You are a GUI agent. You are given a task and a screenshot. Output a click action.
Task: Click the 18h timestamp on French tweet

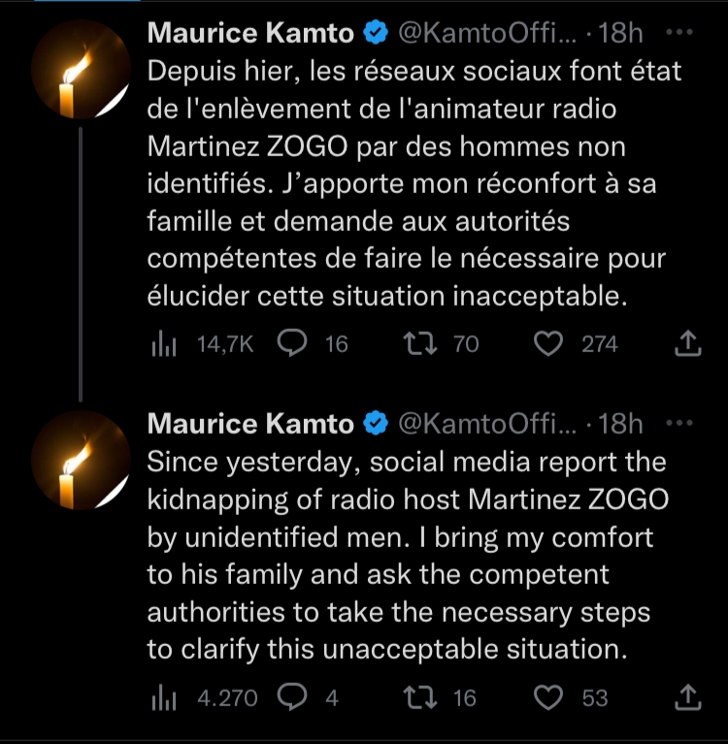click(622, 33)
